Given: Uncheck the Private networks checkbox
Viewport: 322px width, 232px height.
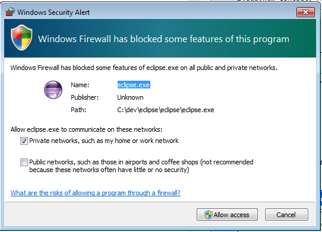Looking at the screenshot, I should point(24,141).
